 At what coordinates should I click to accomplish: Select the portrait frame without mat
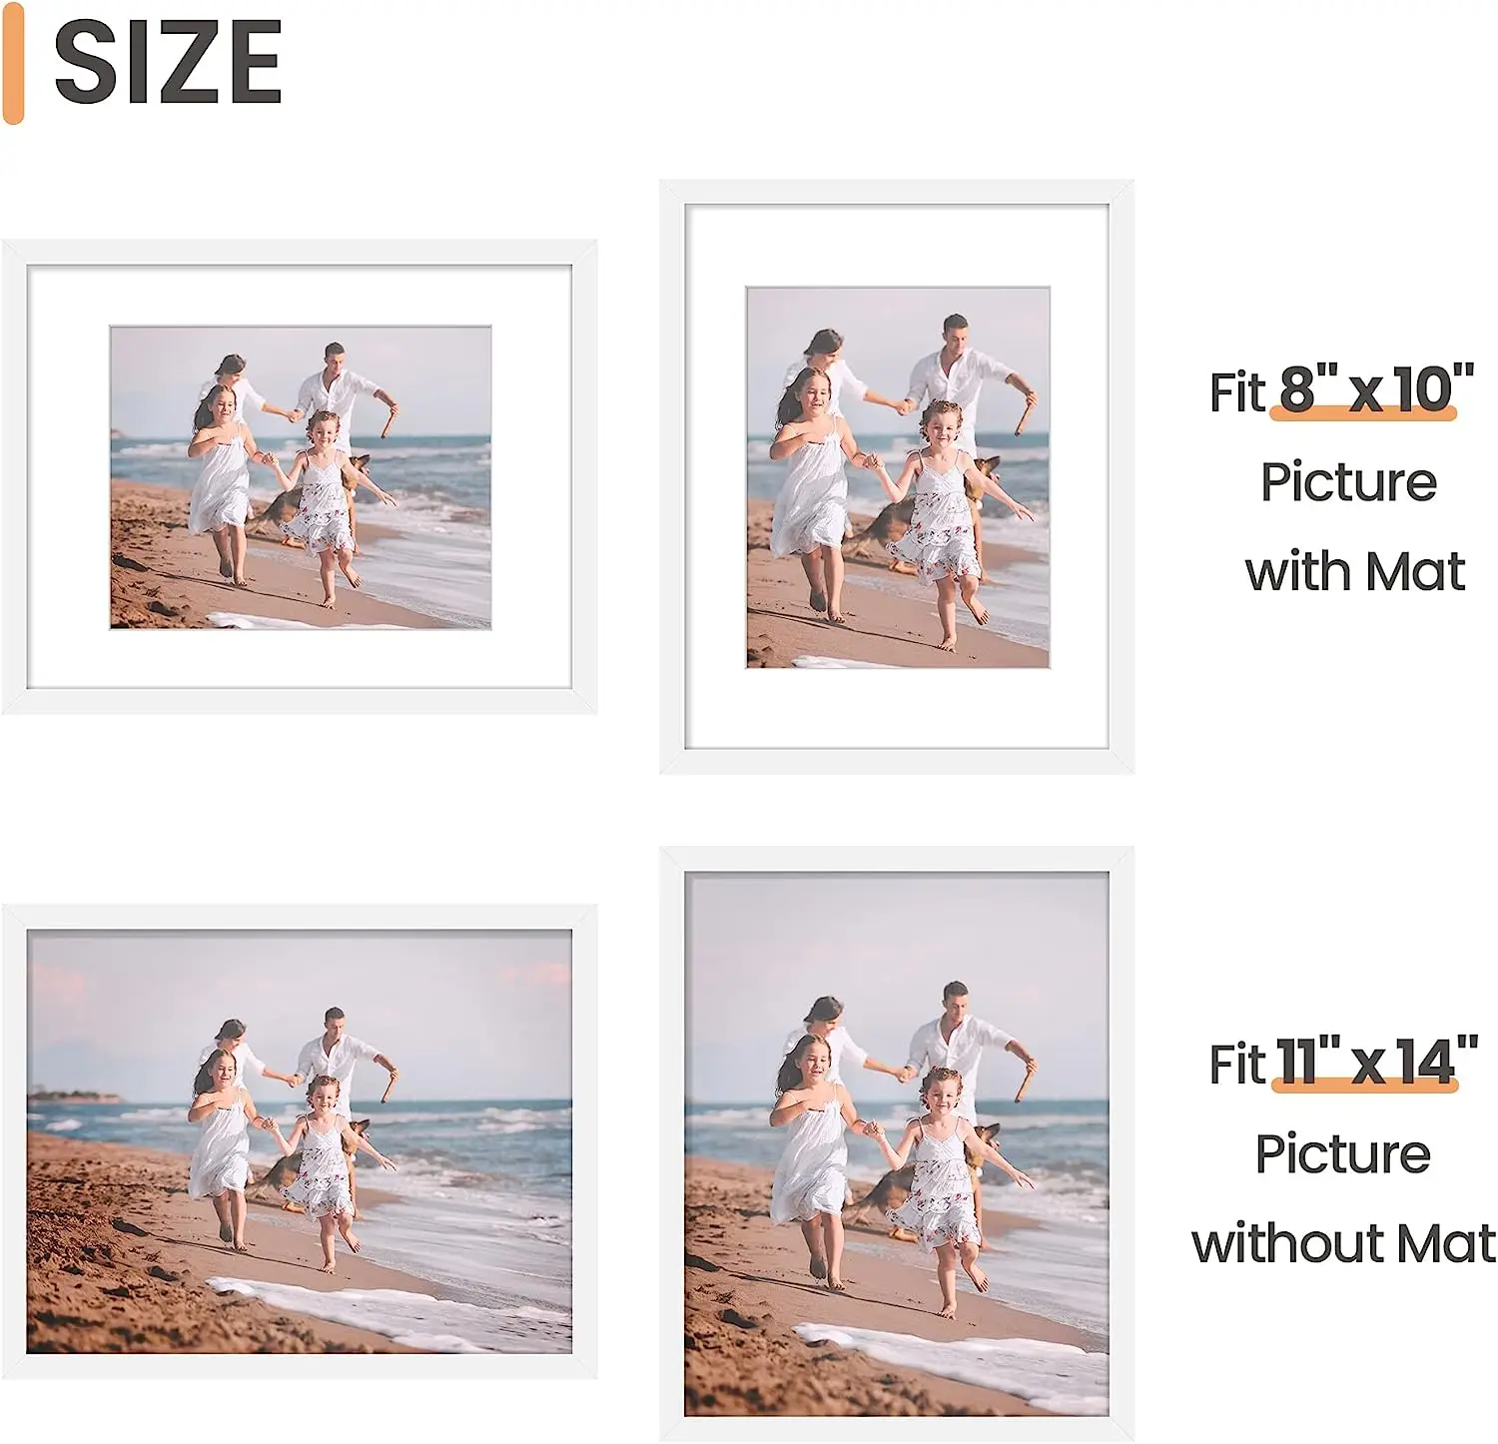pyautogui.click(x=897, y=1143)
